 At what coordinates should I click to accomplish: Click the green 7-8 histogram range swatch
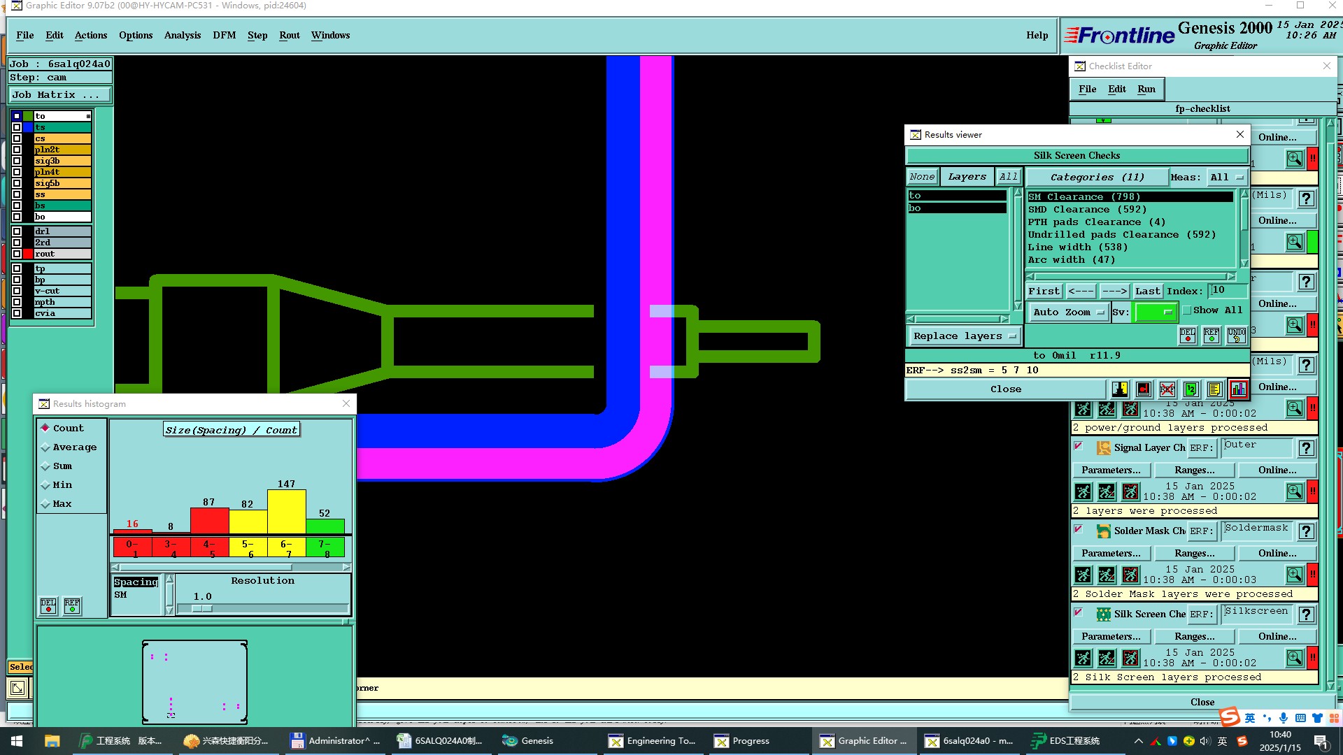325,548
